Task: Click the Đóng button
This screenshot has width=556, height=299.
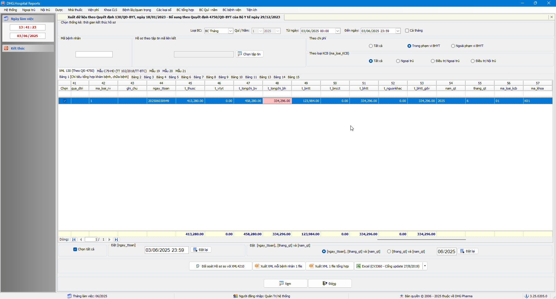Action: [x=330, y=283]
